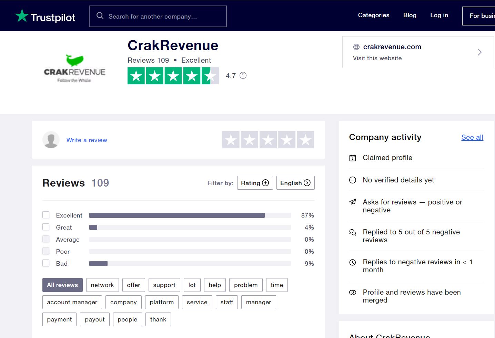Click the paper plane icon for Asks for reviews
This screenshot has height=338, width=495.
pos(353,202)
